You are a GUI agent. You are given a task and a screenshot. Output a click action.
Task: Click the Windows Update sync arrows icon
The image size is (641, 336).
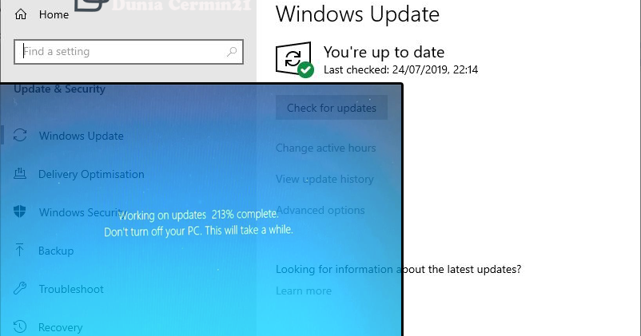[x=20, y=135]
